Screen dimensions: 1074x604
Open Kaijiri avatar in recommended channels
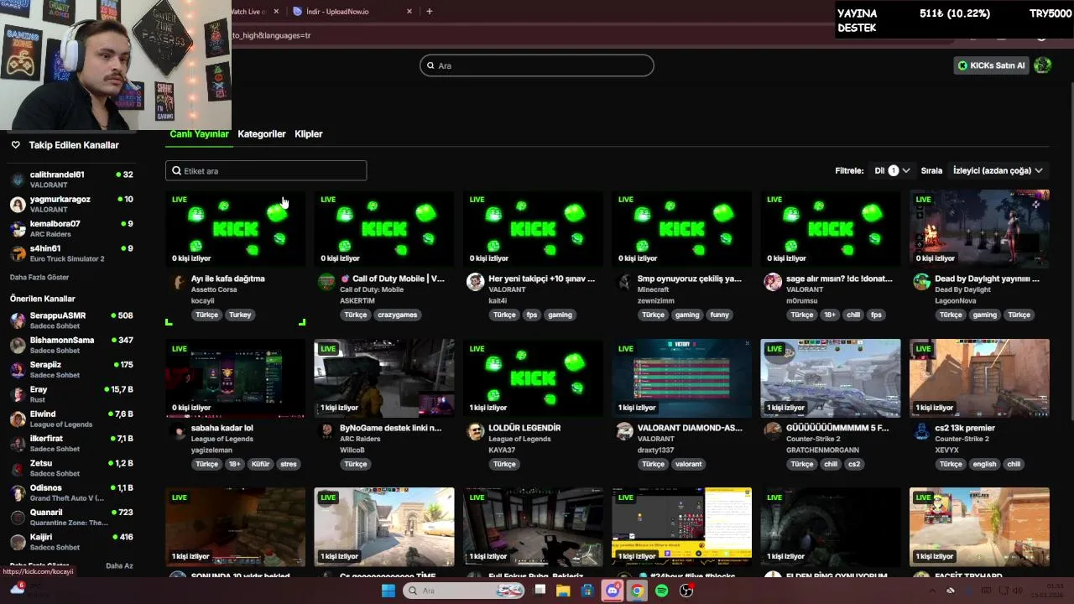click(x=18, y=542)
